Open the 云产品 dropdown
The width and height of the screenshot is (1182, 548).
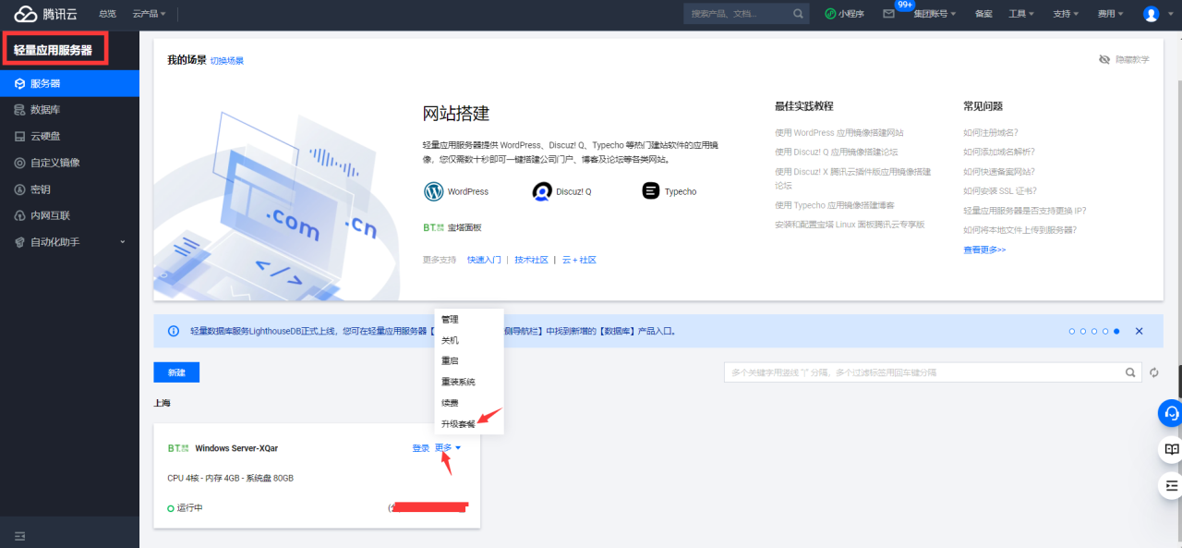click(149, 14)
